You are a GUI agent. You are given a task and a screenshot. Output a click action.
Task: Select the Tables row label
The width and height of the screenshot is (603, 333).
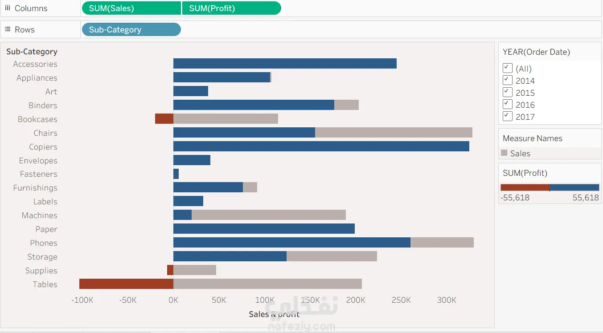[x=45, y=284]
